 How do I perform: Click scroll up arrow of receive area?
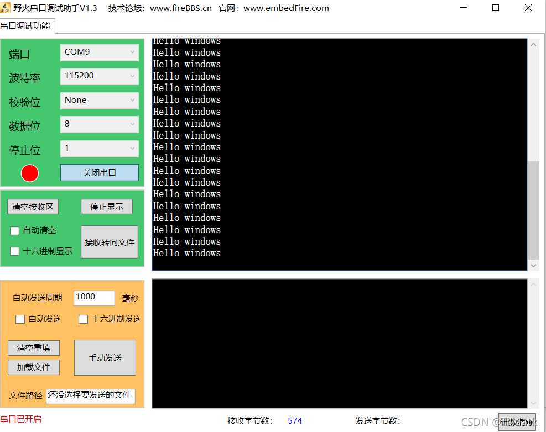point(533,45)
